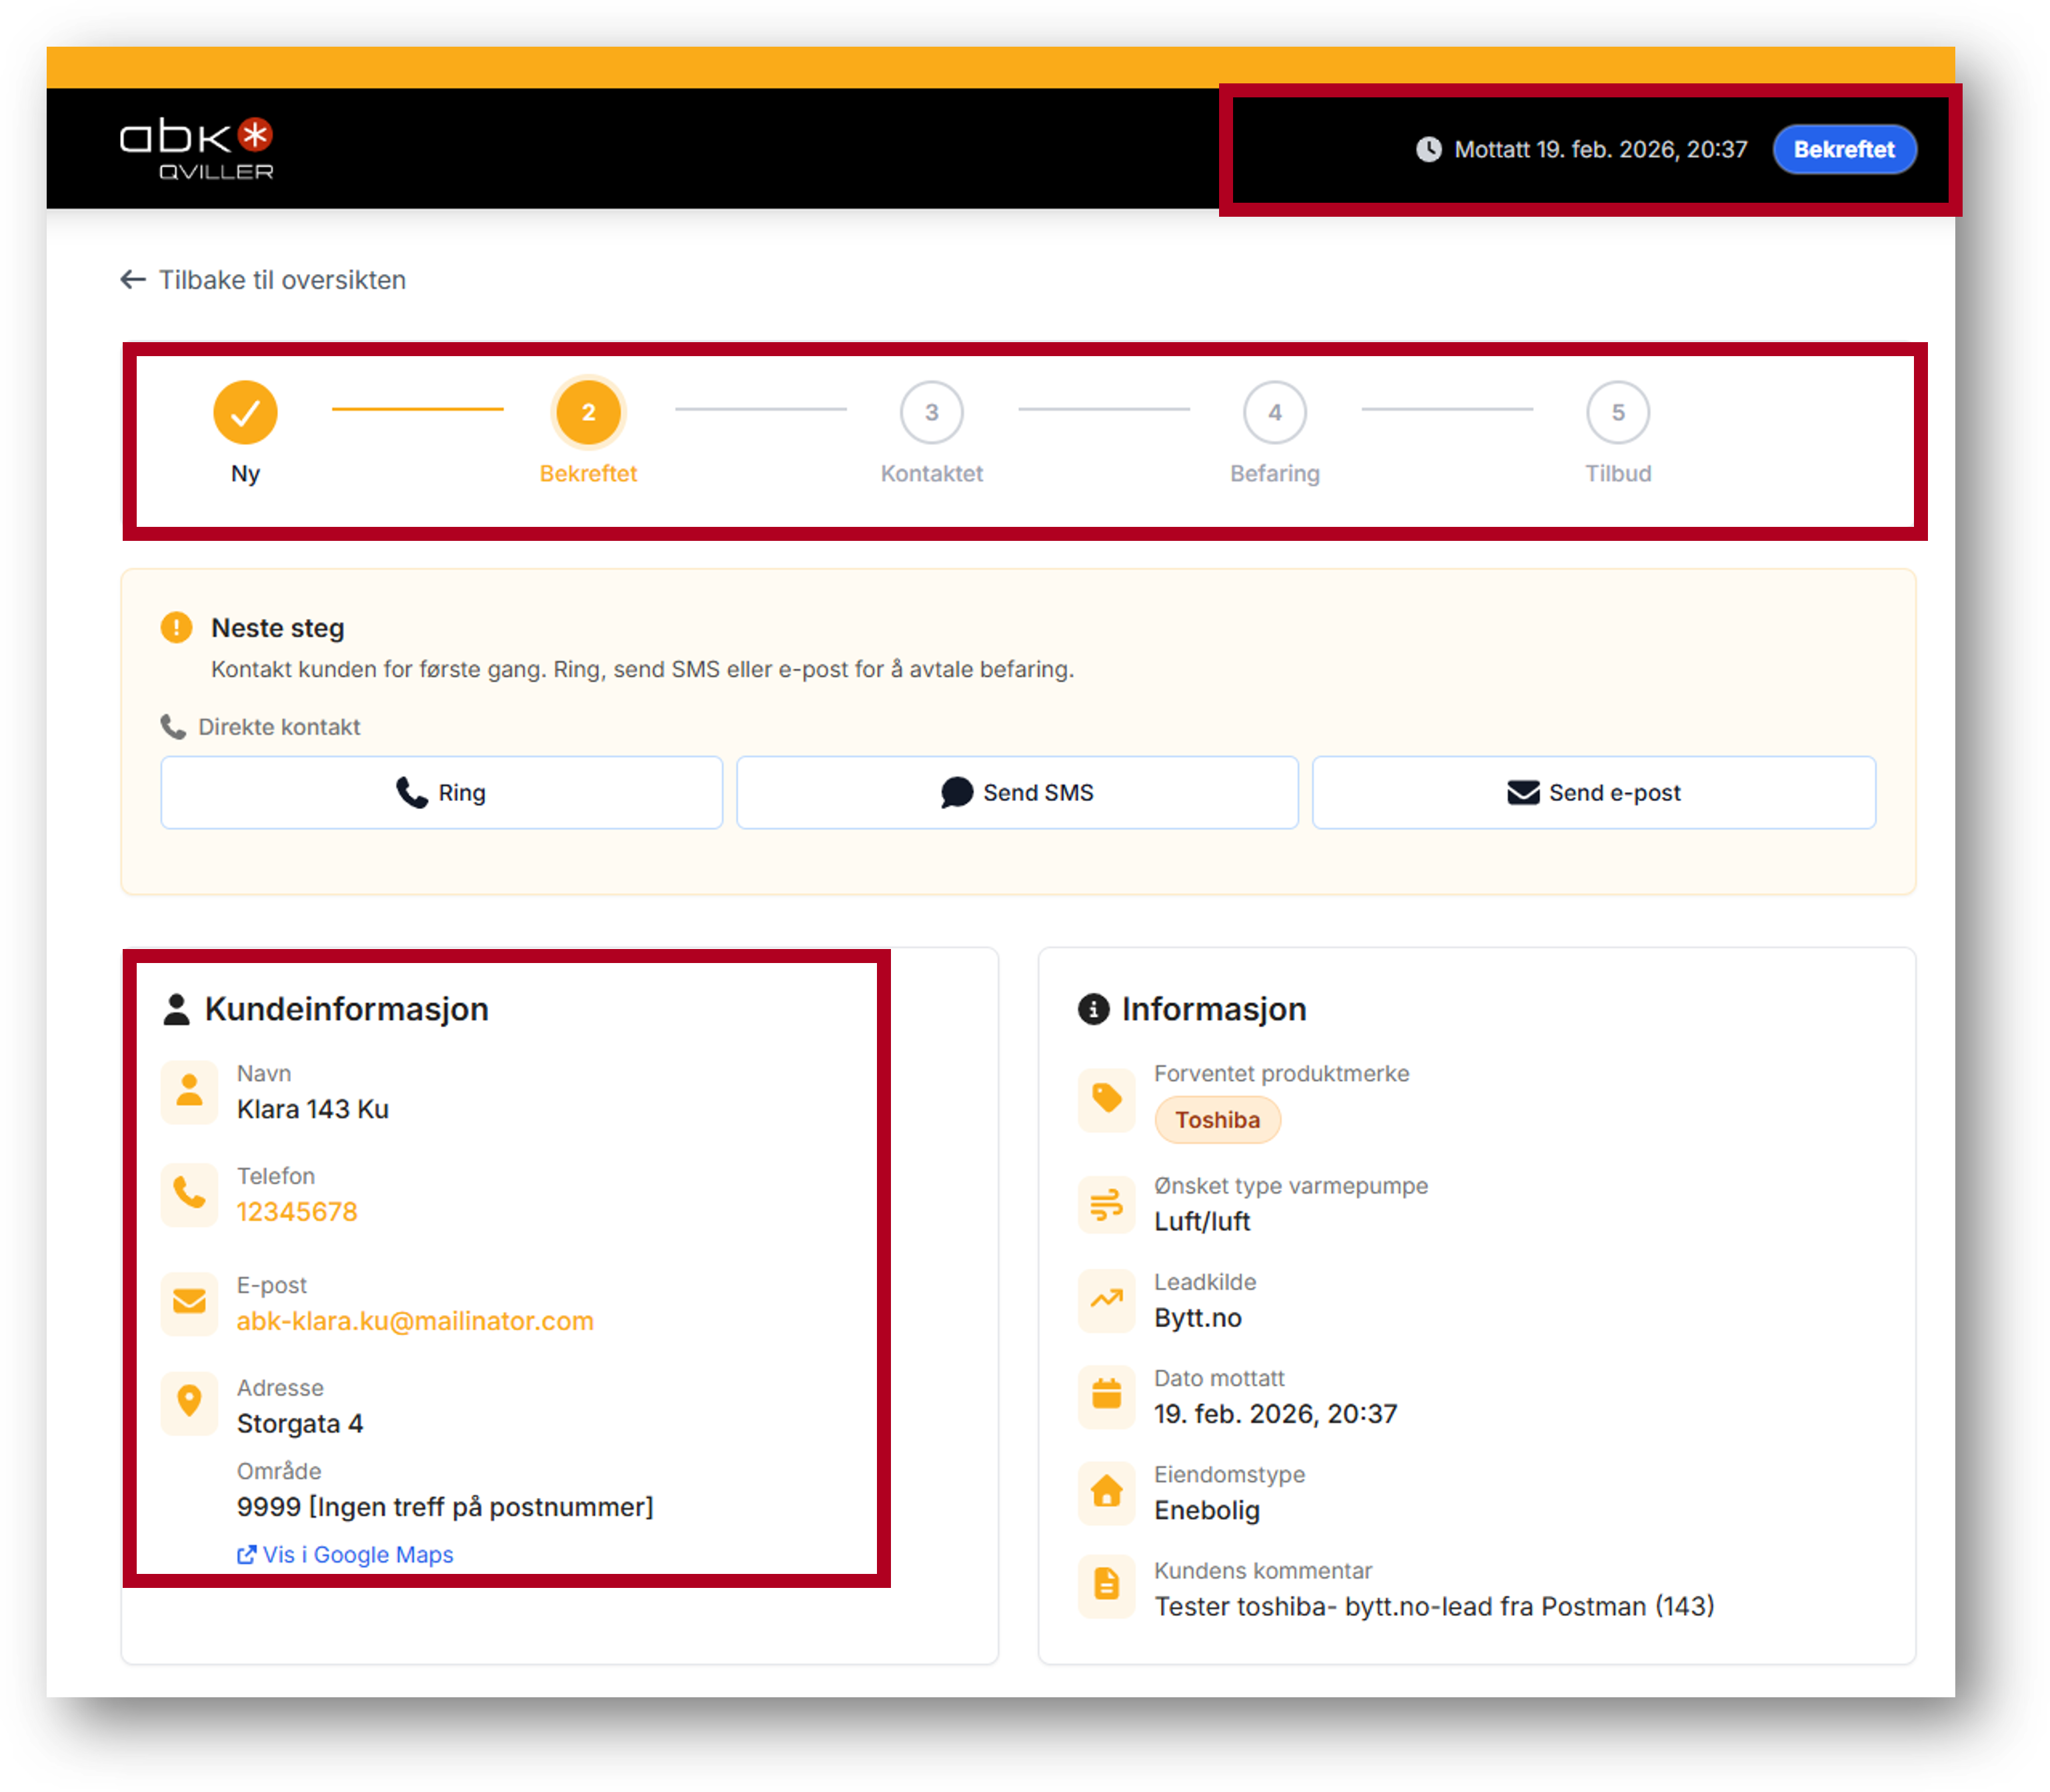
Task: Click the Kundens kommentar document icon
Action: tap(1106, 1585)
